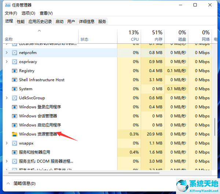
Task: Click the osprivacy gear icon
Action: [14, 62]
